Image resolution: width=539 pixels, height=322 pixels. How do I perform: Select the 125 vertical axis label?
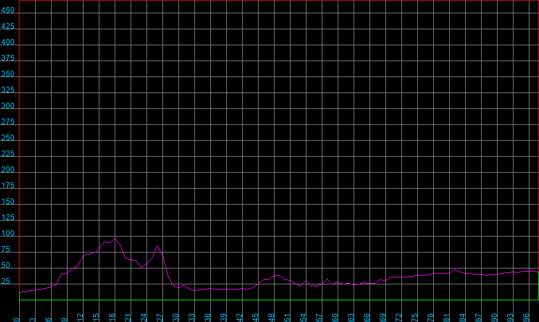(8, 217)
